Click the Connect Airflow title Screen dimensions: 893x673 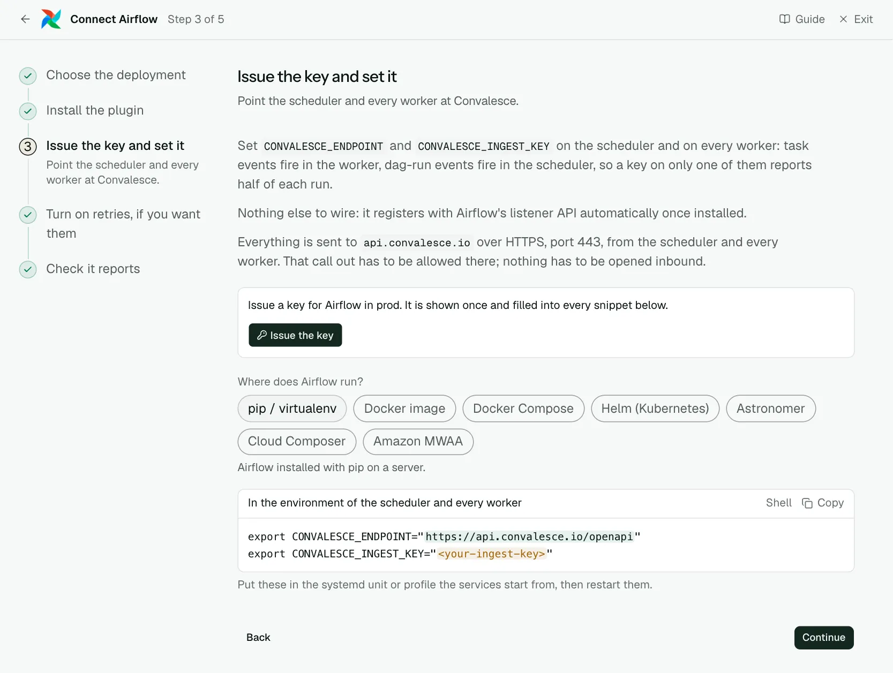114,19
